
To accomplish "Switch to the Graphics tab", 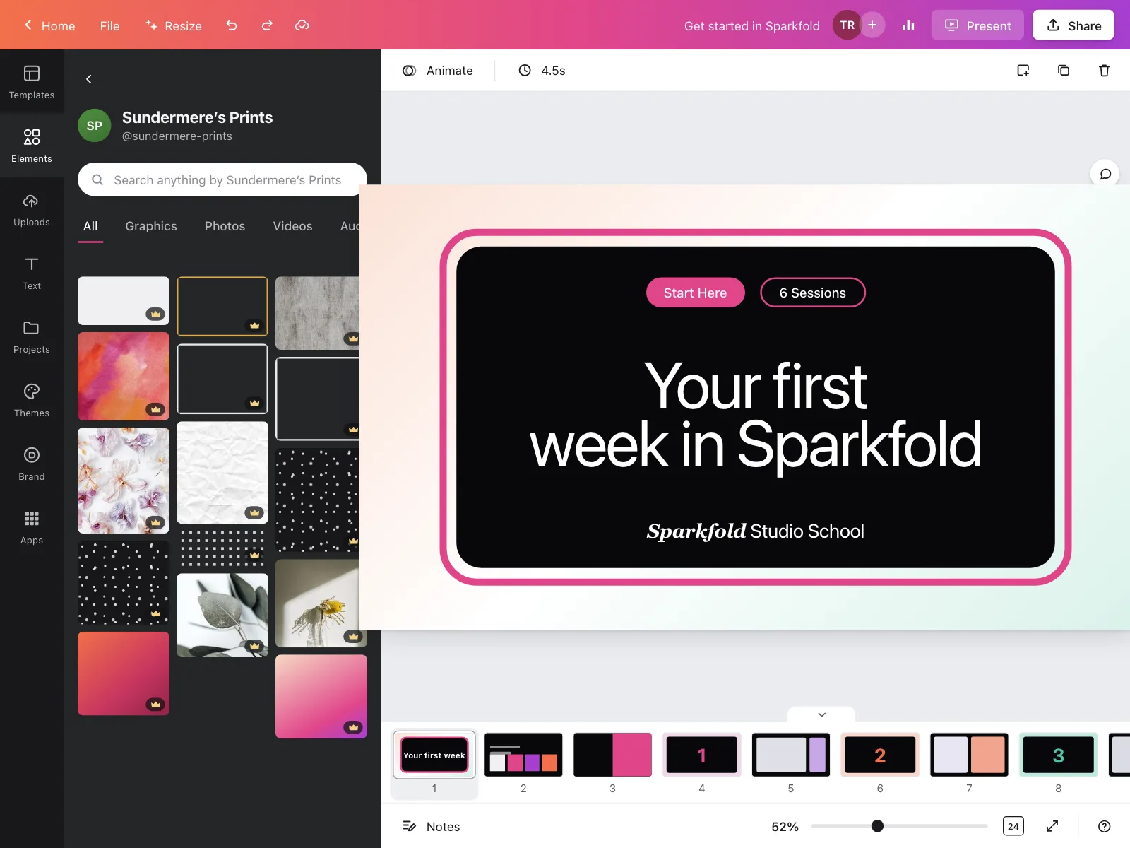I will point(151,226).
